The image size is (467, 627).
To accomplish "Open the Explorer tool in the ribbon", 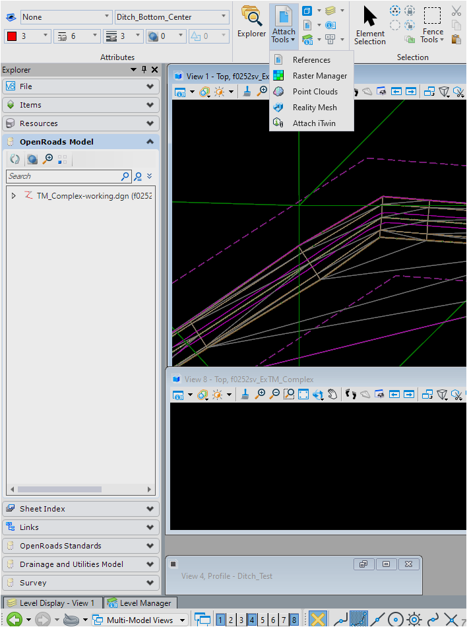I will (x=251, y=22).
